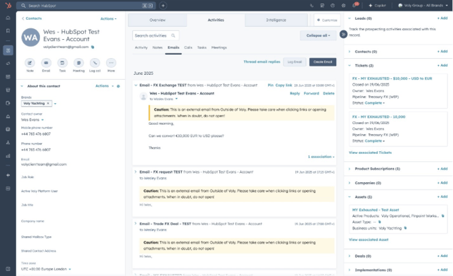Viewport: 453px width, 276px height.
Task: Click the calling phone icon in top bar
Action: [x=312, y=5]
